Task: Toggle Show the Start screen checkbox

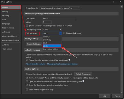Action: tap(27, 85)
